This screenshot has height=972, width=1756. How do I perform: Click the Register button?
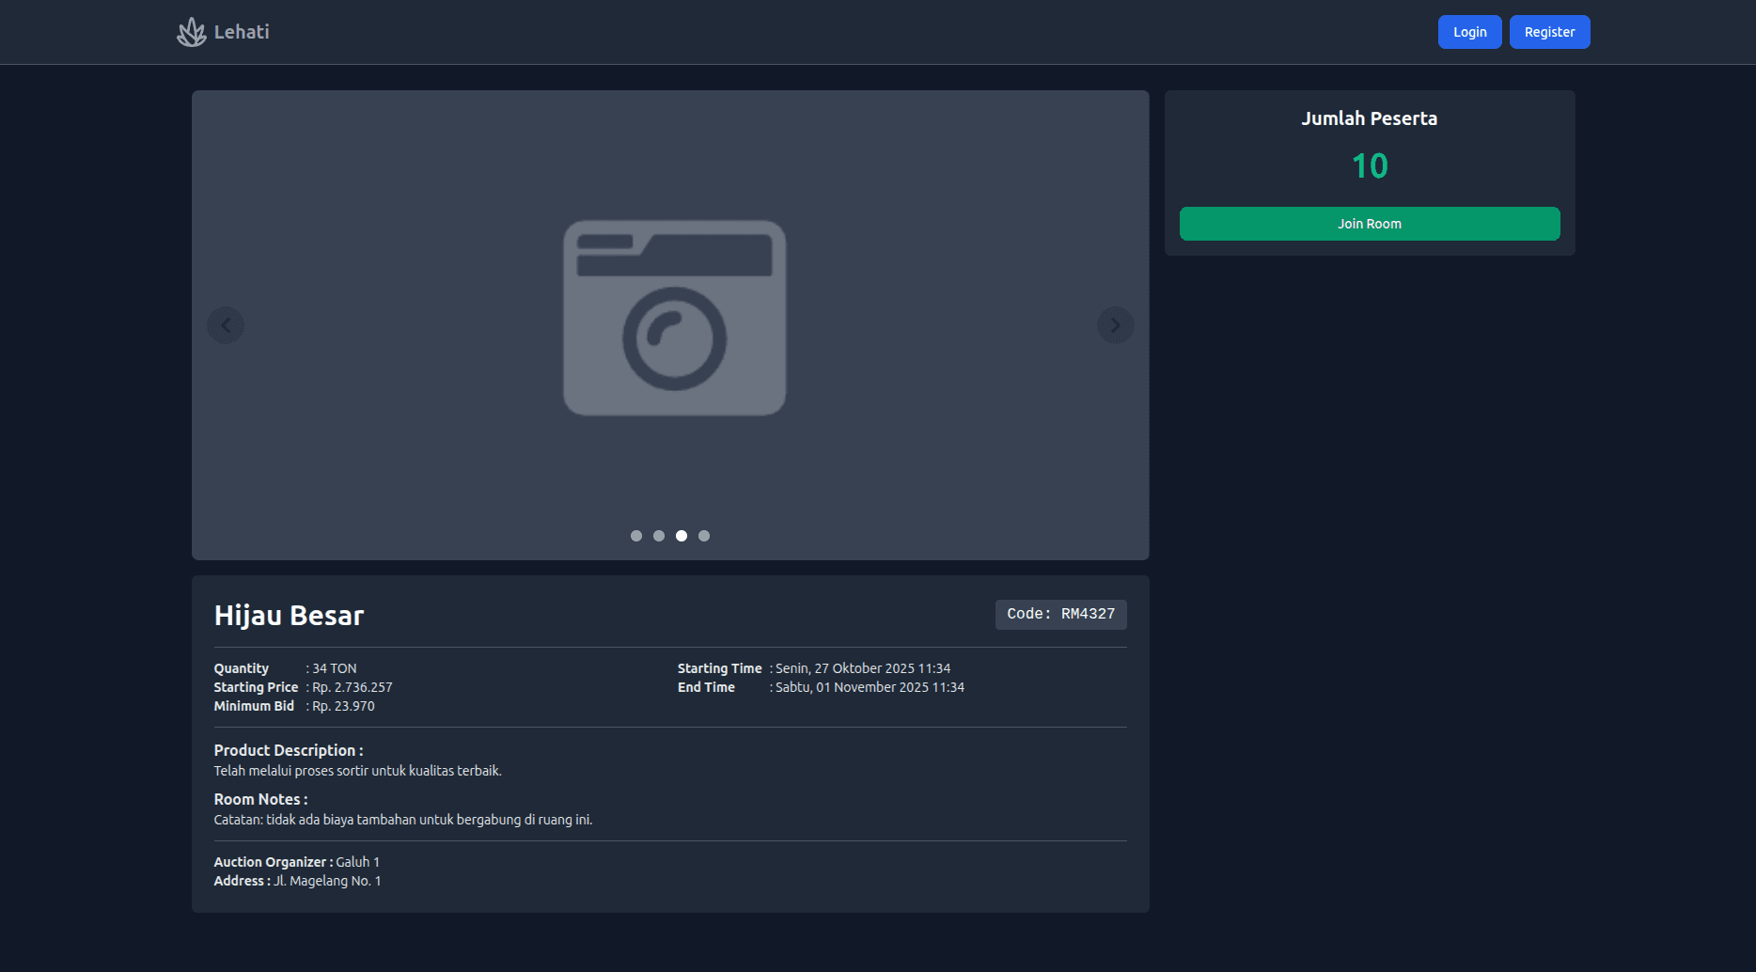tap(1549, 32)
